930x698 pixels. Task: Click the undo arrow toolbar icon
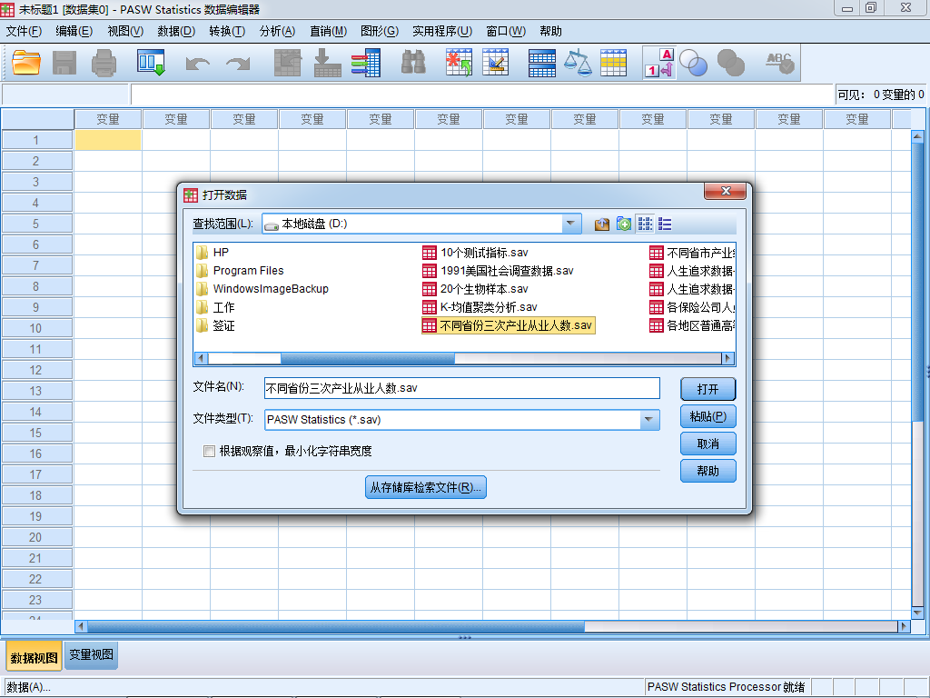[x=197, y=64]
